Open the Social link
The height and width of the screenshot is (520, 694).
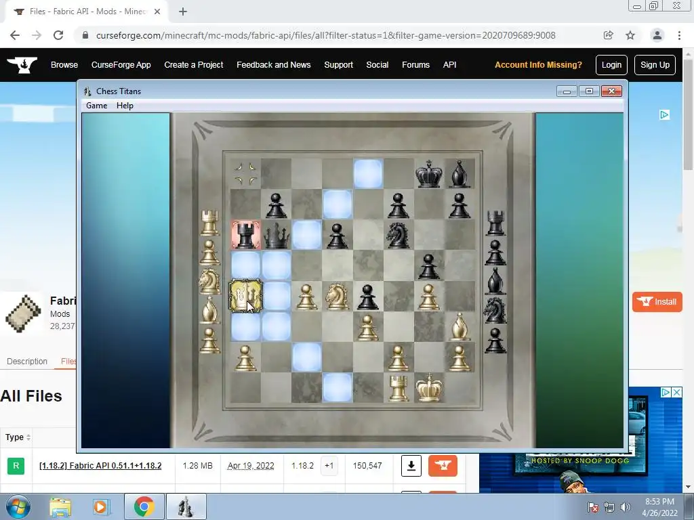coord(377,65)
